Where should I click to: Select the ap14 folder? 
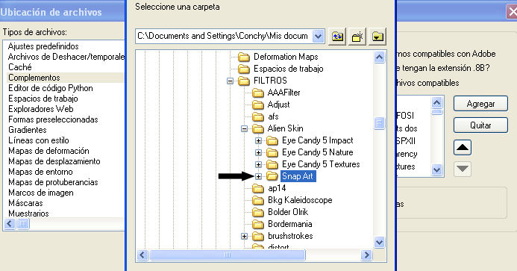[277, 188]
